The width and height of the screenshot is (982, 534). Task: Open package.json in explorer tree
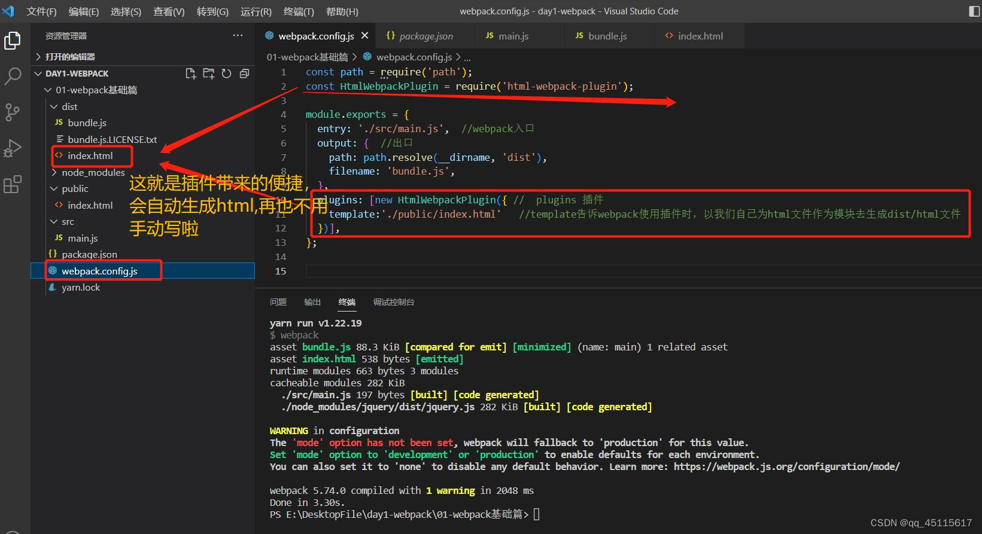coord(89,254)
